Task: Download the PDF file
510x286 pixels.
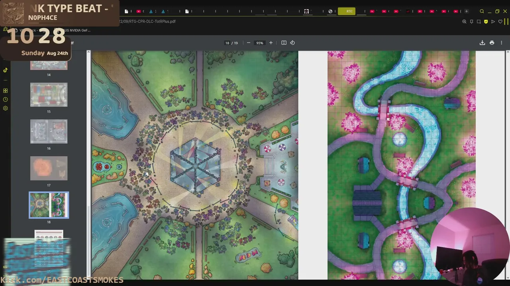Action: (x=482, y=43)
